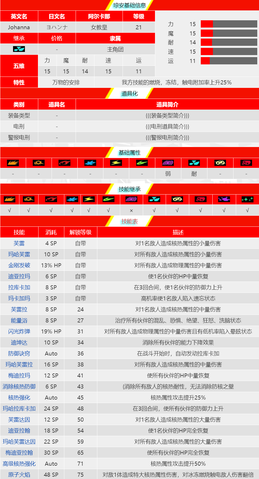Open the 芙雷达因 skill link
259x479 pixels.
(19, 420)
